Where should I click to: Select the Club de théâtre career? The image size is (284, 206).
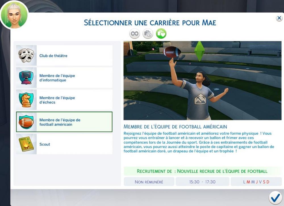(x=64, y=55)
